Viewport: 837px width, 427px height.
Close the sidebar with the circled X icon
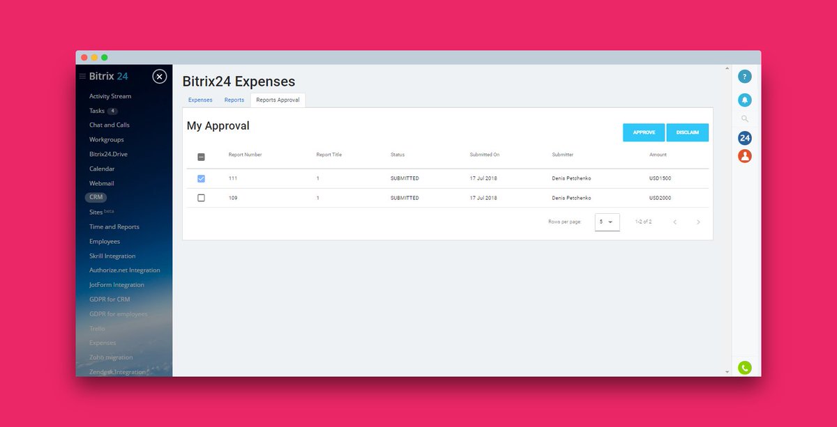160,77
